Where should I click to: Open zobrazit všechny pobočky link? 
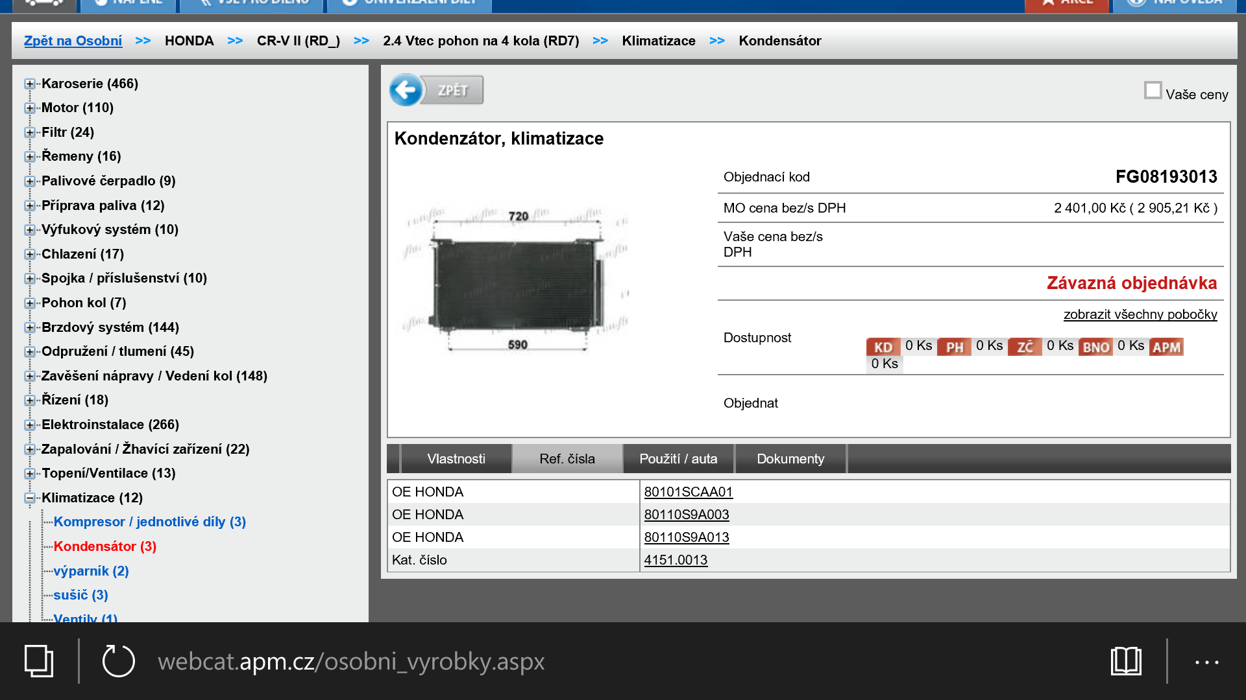click(x=1140, y=314)
